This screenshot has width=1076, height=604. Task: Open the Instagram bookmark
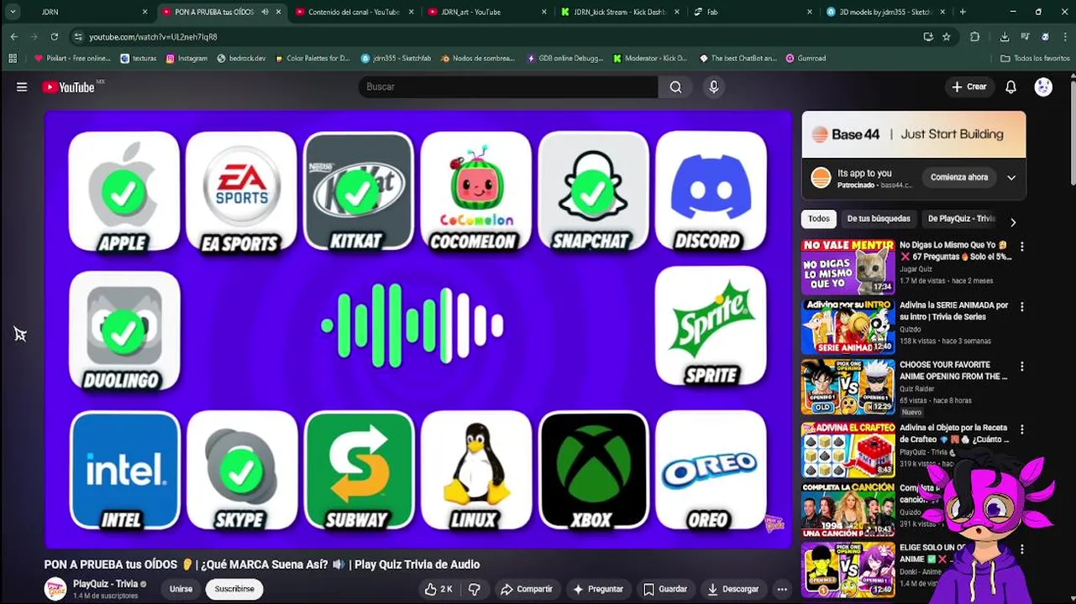click(186, 59)
